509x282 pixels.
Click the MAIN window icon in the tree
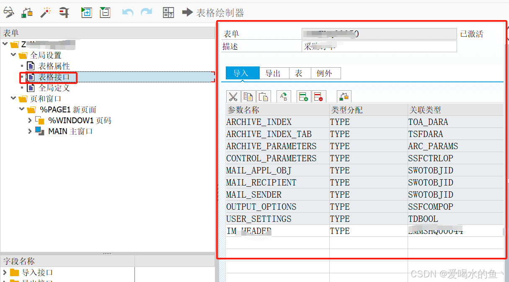[x=39, y=131]
